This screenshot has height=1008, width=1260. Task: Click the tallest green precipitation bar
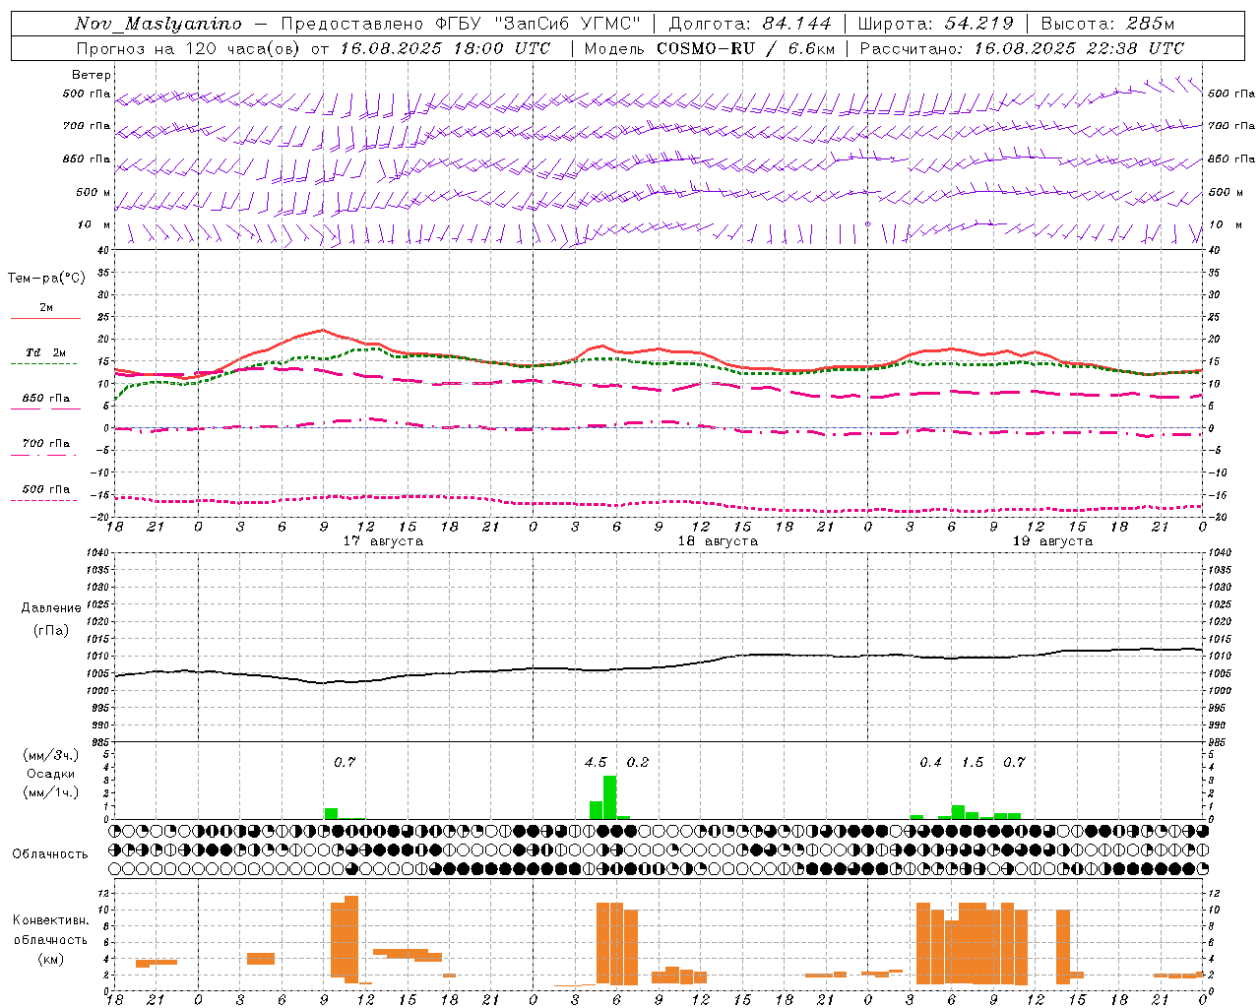[610, 797]
